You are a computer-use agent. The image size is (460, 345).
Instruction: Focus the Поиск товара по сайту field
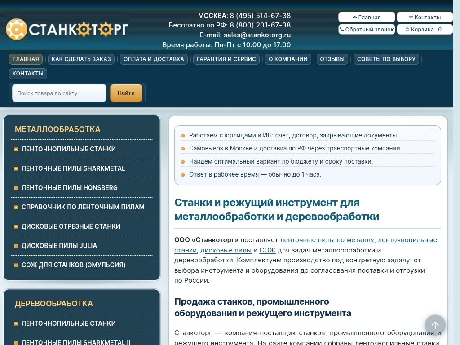pos(59,93)
